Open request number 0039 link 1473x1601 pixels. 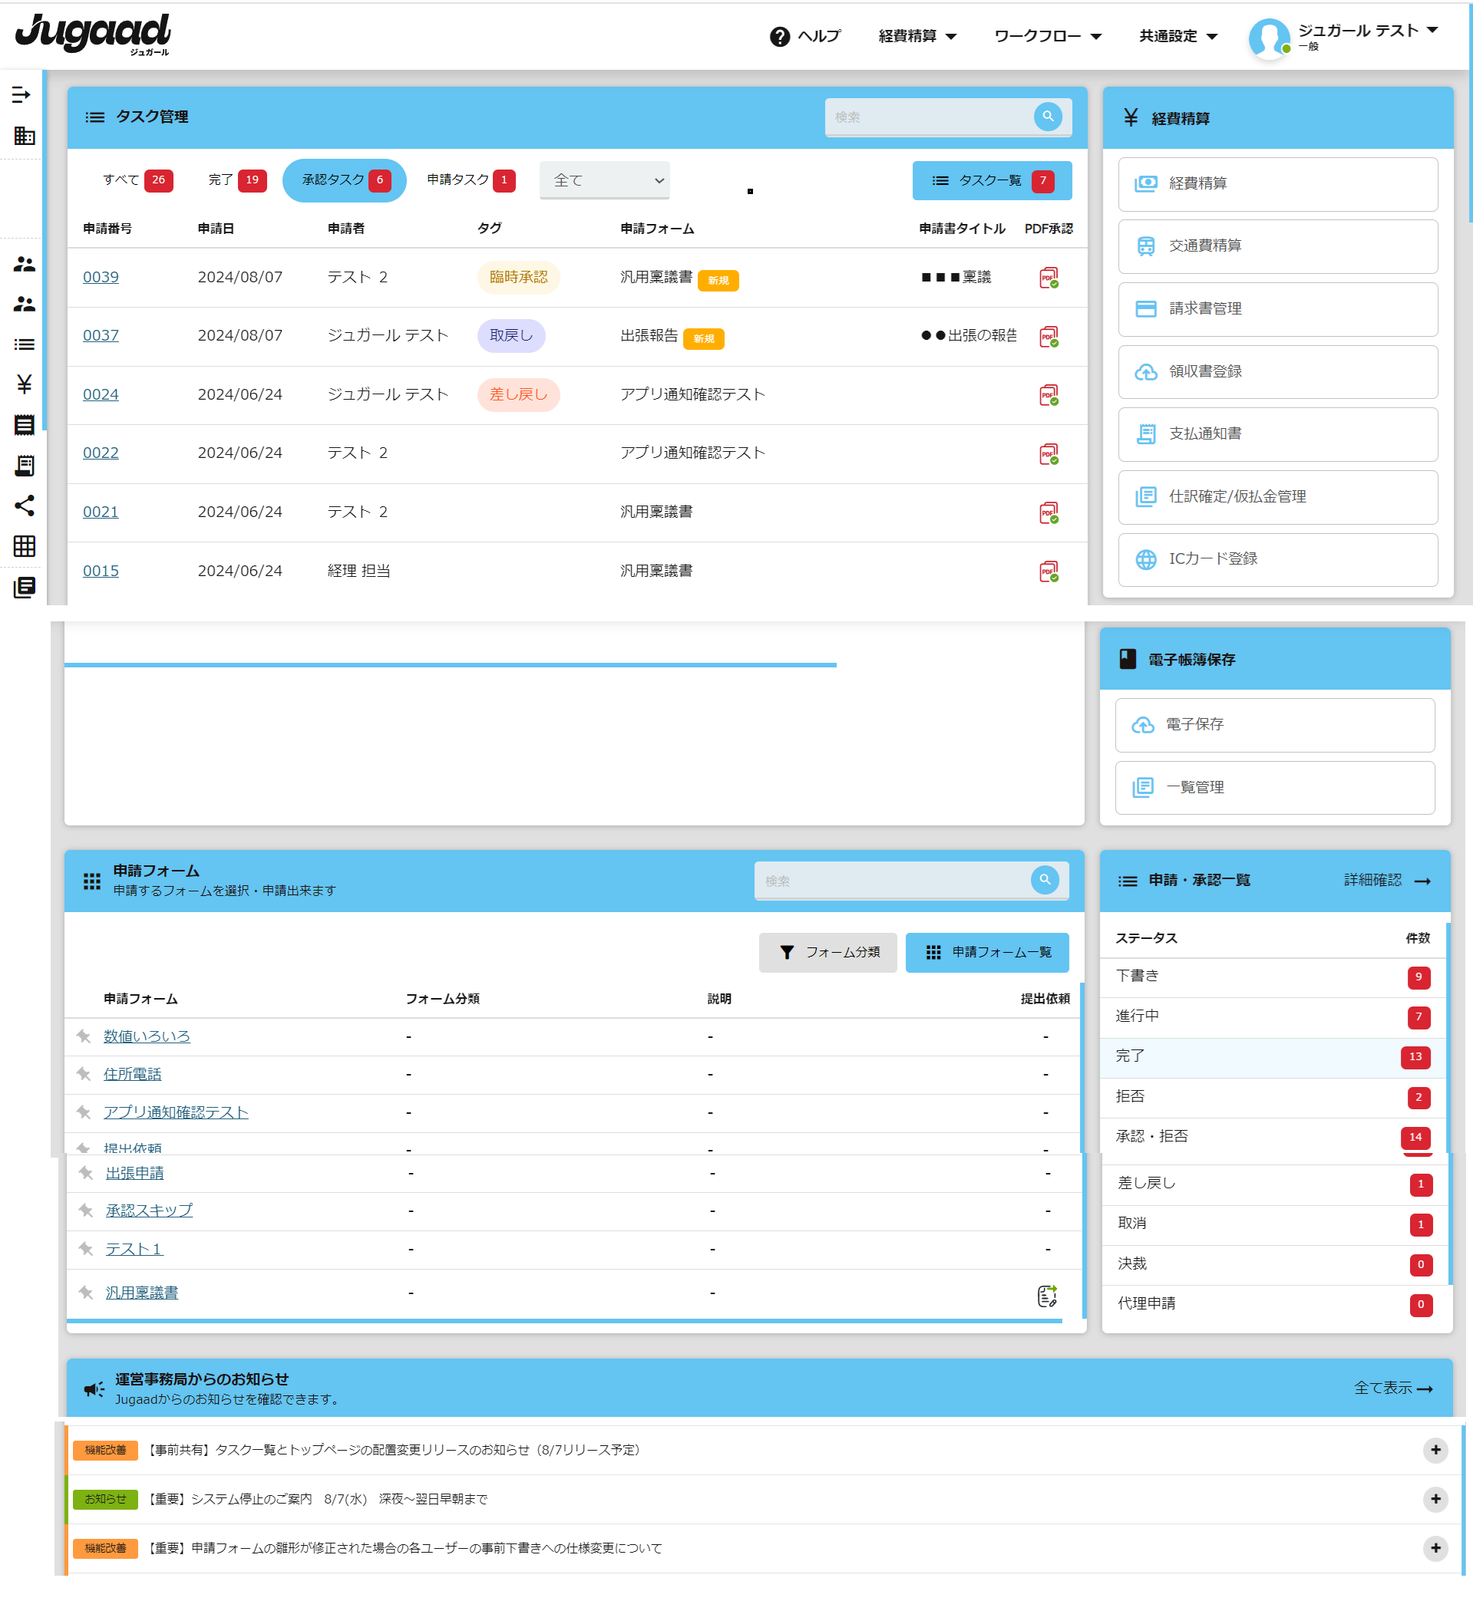[x=101, y=277]
